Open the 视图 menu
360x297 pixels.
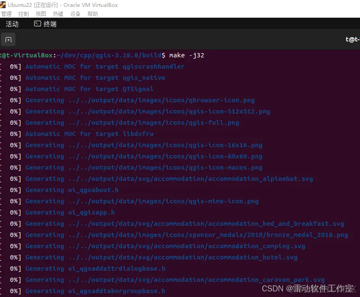coord(41,14)
